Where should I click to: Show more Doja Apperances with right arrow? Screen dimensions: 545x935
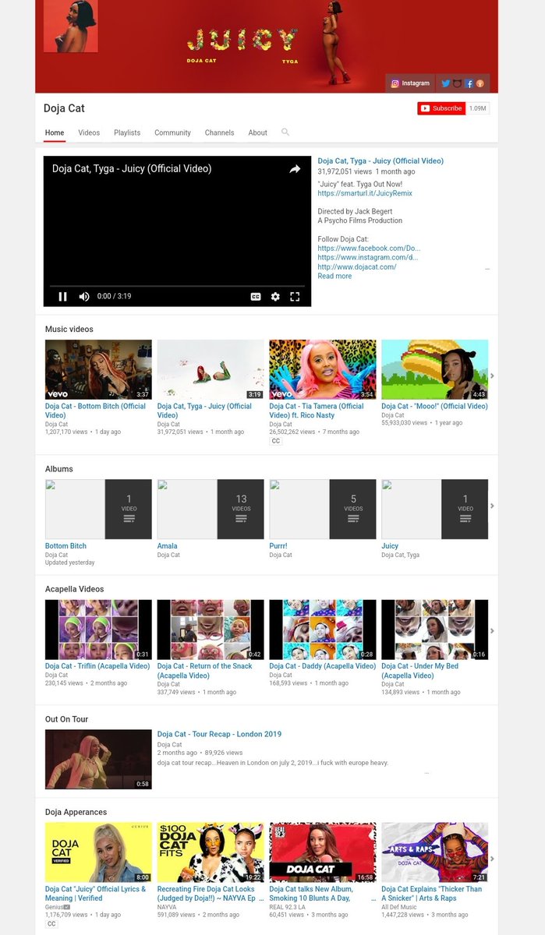[492, 859]
